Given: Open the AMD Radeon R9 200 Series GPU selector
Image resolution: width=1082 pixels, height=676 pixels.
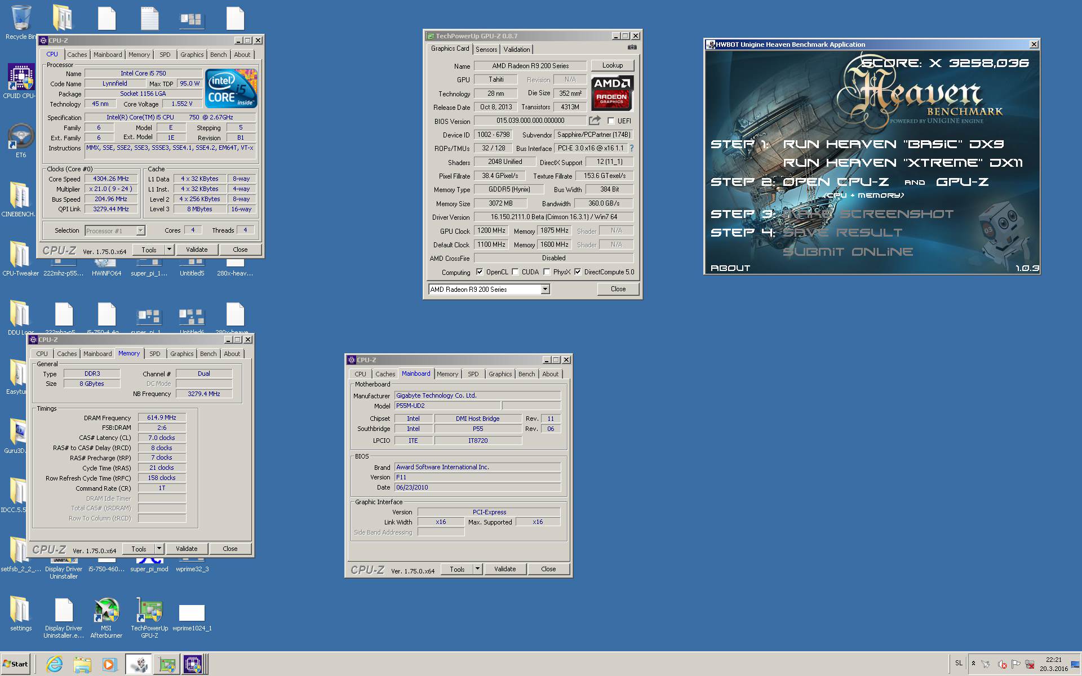Looking at the screenshot, I should click(x=489, y=289).
